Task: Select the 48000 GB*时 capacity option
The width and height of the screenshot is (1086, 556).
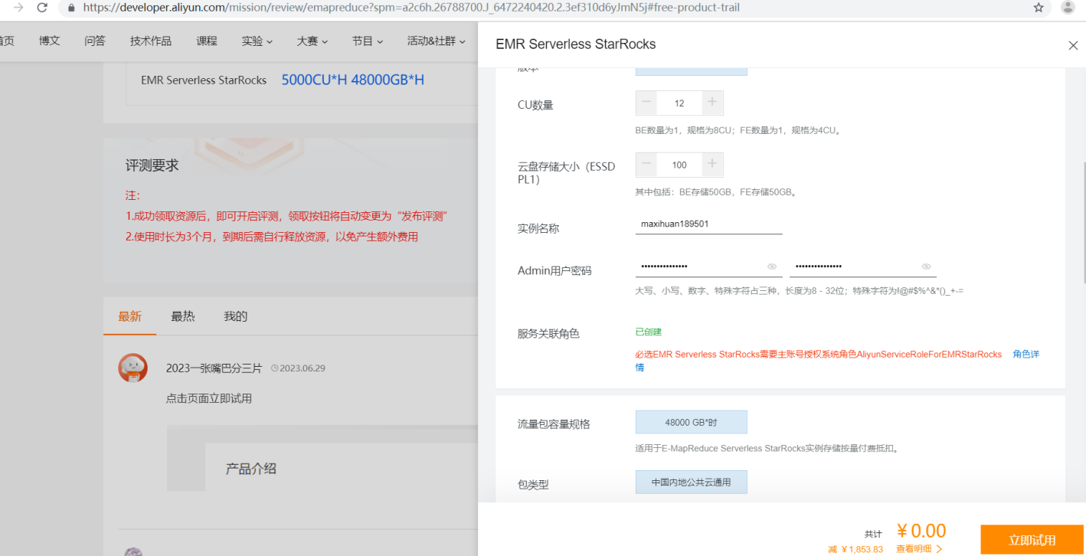Action: [x=691, y=422]
